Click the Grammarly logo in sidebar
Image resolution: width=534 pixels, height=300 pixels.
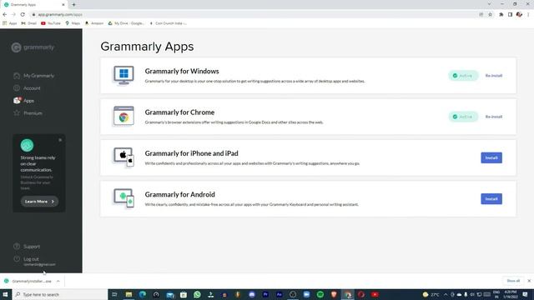point(33,47)
